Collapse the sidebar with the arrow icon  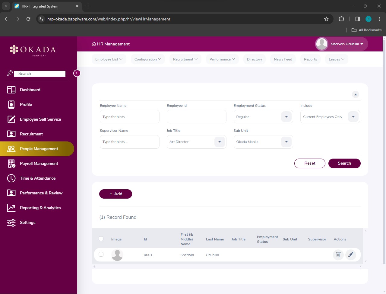pyautogui.click(x=77, y=73)
